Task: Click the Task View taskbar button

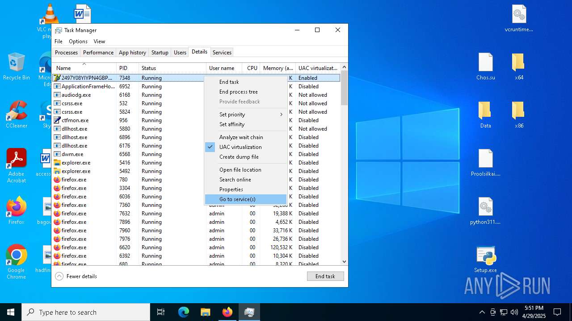Action: [x=161, y=312]
